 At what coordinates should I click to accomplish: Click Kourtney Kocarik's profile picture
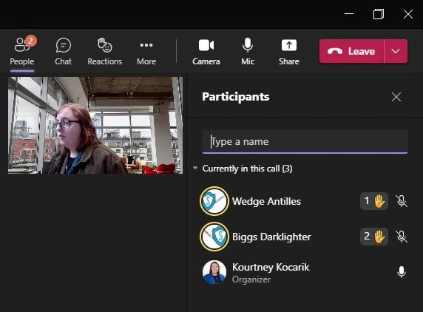[214, 272]
